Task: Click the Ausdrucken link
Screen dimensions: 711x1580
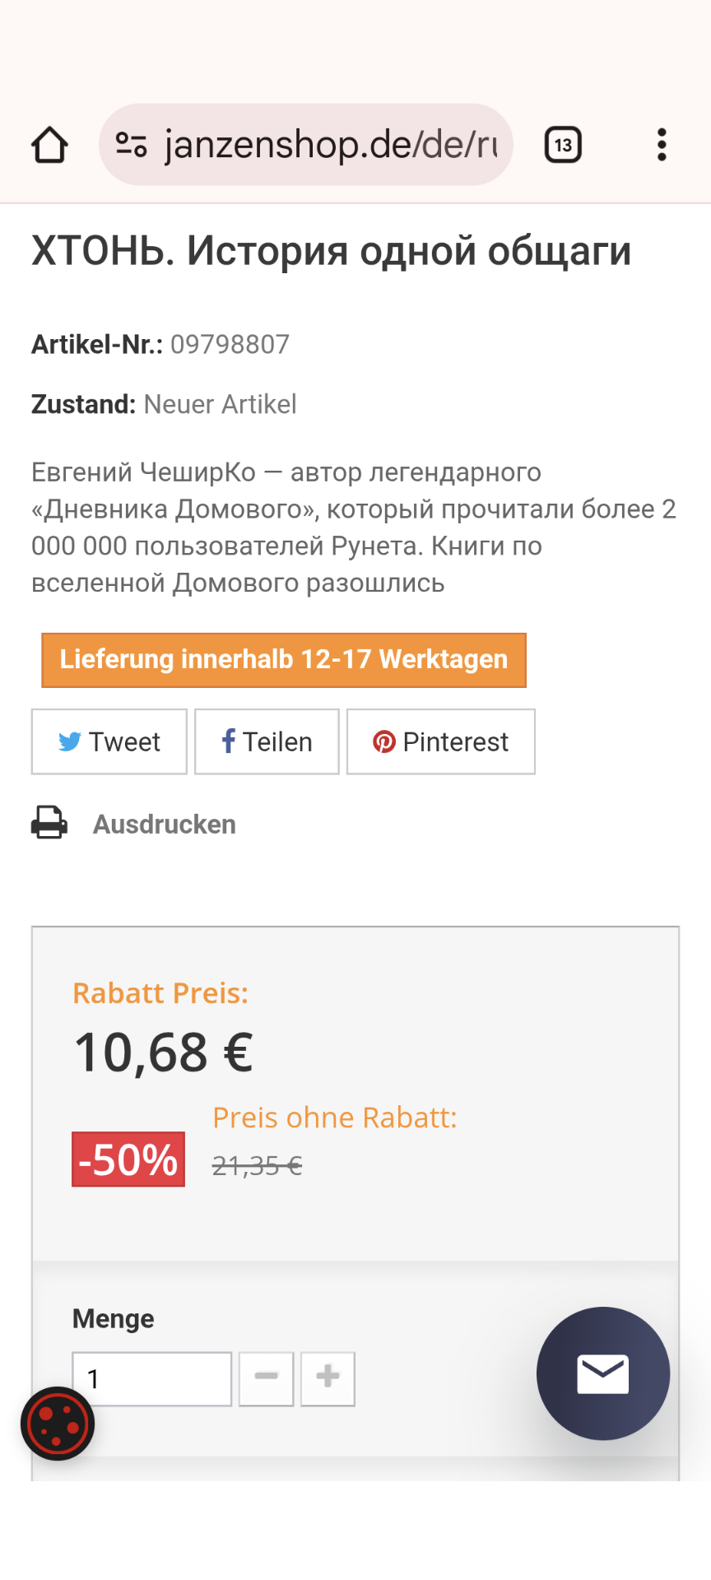Action: (x=165, y=825)
